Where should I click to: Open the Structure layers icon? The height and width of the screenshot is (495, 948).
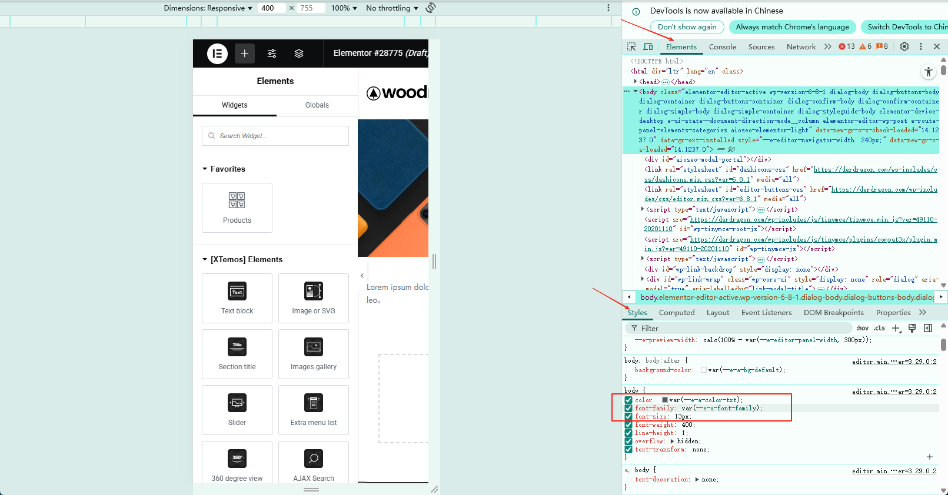coord(299,53)
